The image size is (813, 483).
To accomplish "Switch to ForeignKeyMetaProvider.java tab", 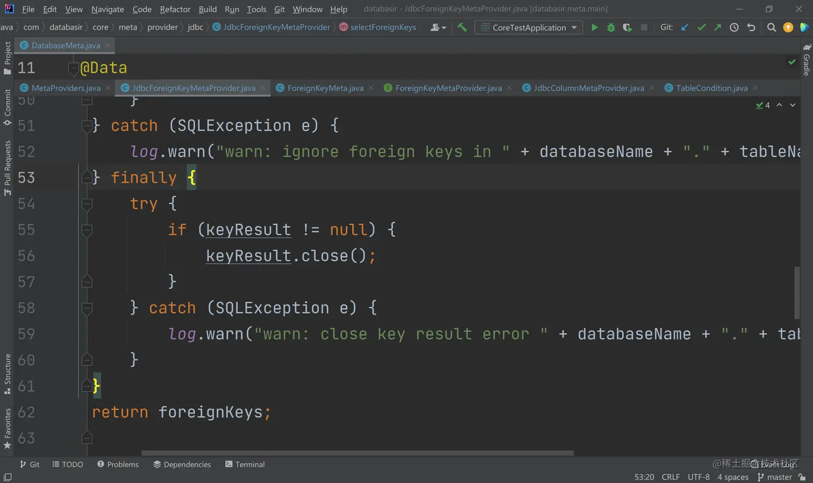I will 448,88.
